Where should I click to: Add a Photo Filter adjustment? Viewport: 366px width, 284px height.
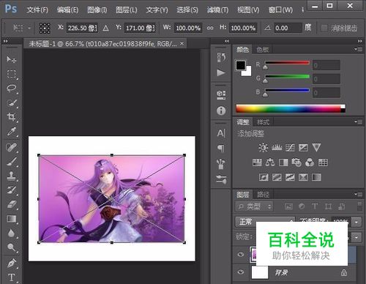(x=296, y=162)
